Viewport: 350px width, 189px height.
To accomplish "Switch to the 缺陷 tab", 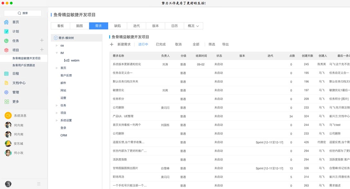I will [118, 26].
